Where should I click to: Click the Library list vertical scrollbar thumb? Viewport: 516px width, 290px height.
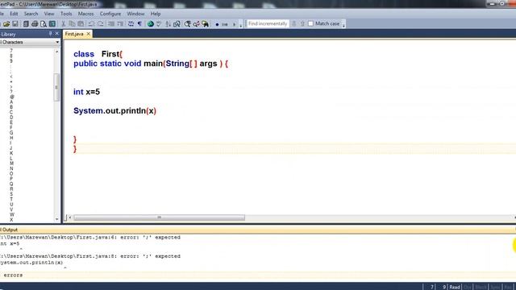tap(56, 87)
